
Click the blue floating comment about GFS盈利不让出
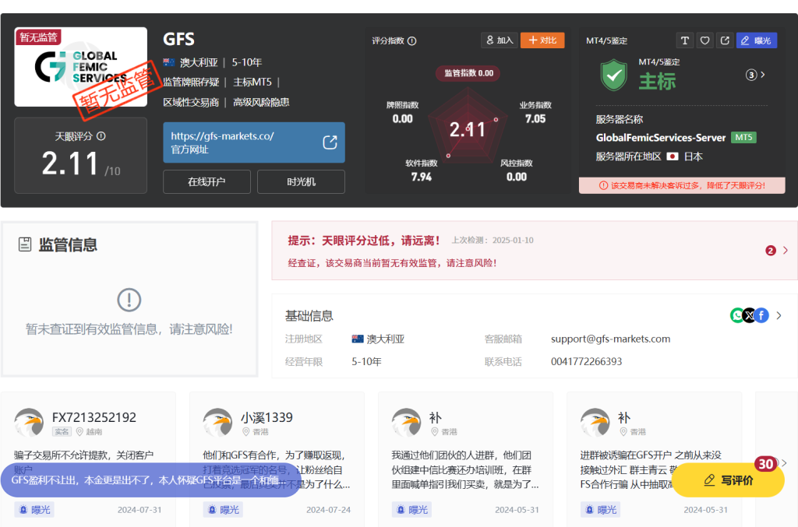[150, 480]
